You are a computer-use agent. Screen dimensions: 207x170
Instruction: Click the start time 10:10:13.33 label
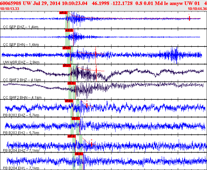[x=9, y=9]
